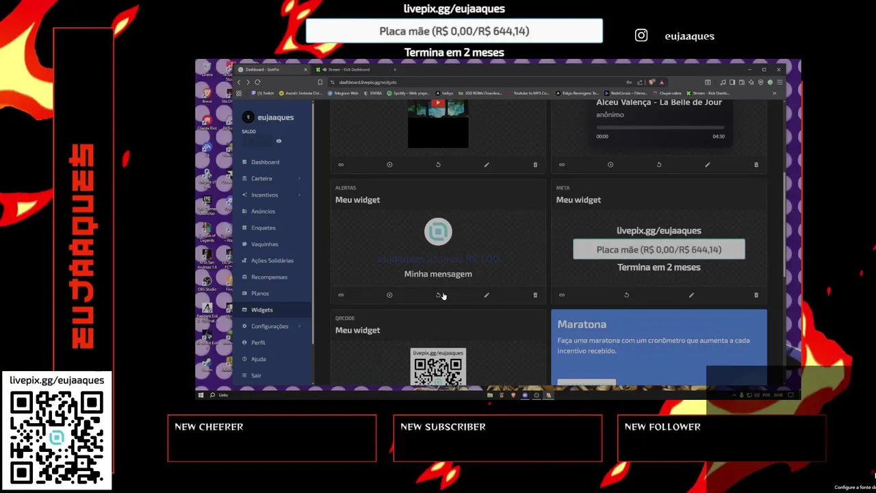This screenshot has width=876, height=493.
Task: Edit the Meta widget with pencil icon
Action: (x=691, y=295)
